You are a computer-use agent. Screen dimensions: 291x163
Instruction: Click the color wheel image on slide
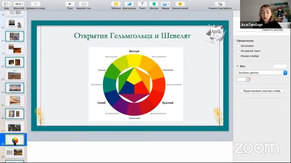(x=136, y=84)
